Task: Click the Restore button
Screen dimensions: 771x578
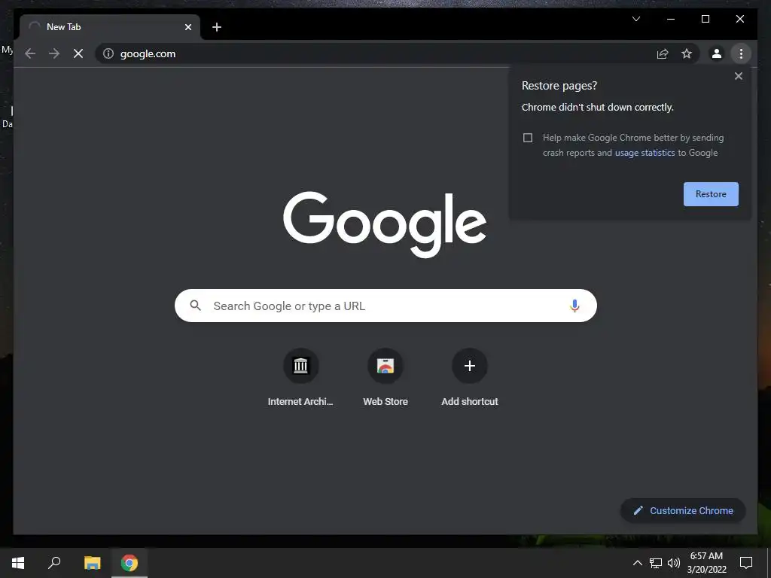Action: pyautogui.click(x=711, y=194)
